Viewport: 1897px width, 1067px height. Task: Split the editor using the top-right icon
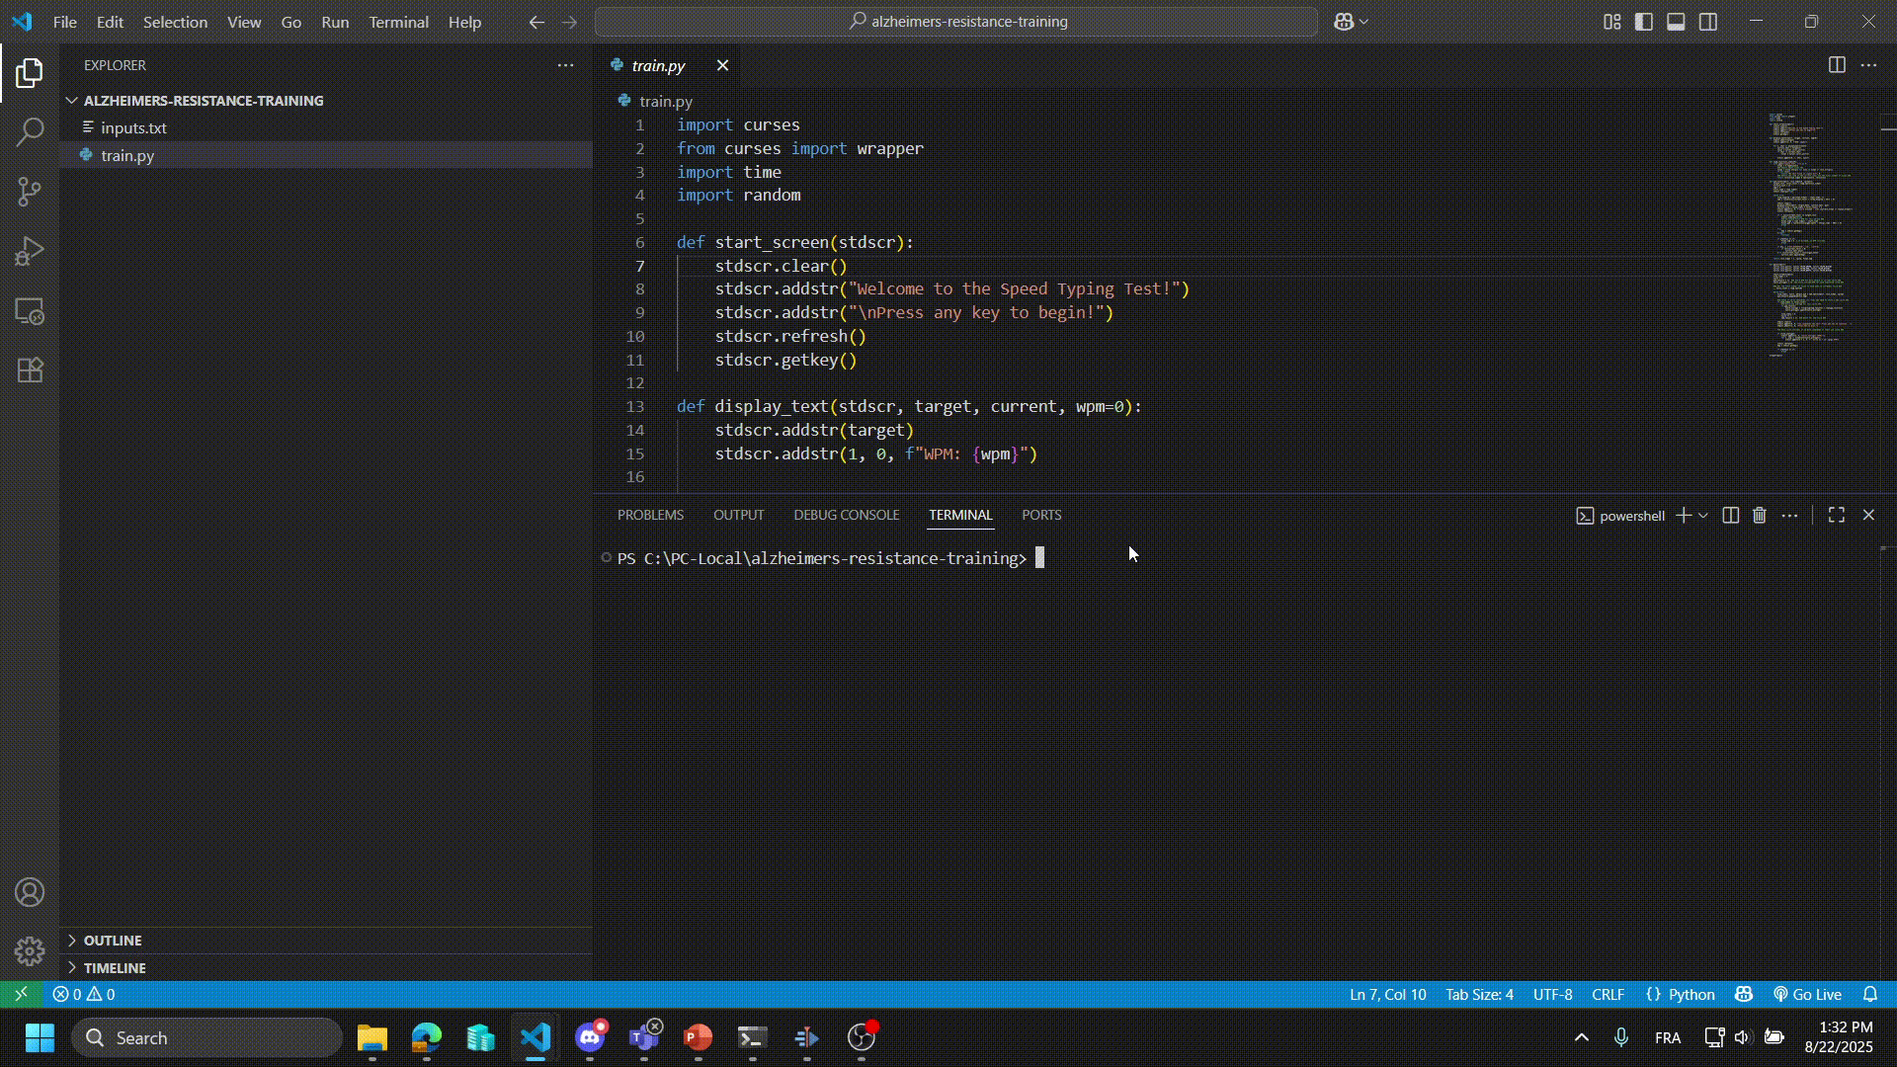point(1838,65)
